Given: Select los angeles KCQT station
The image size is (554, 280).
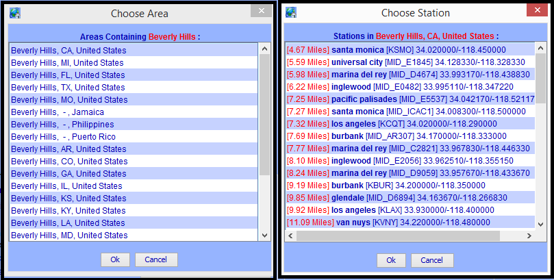Looking at the screenshot, I should (411, 125).
